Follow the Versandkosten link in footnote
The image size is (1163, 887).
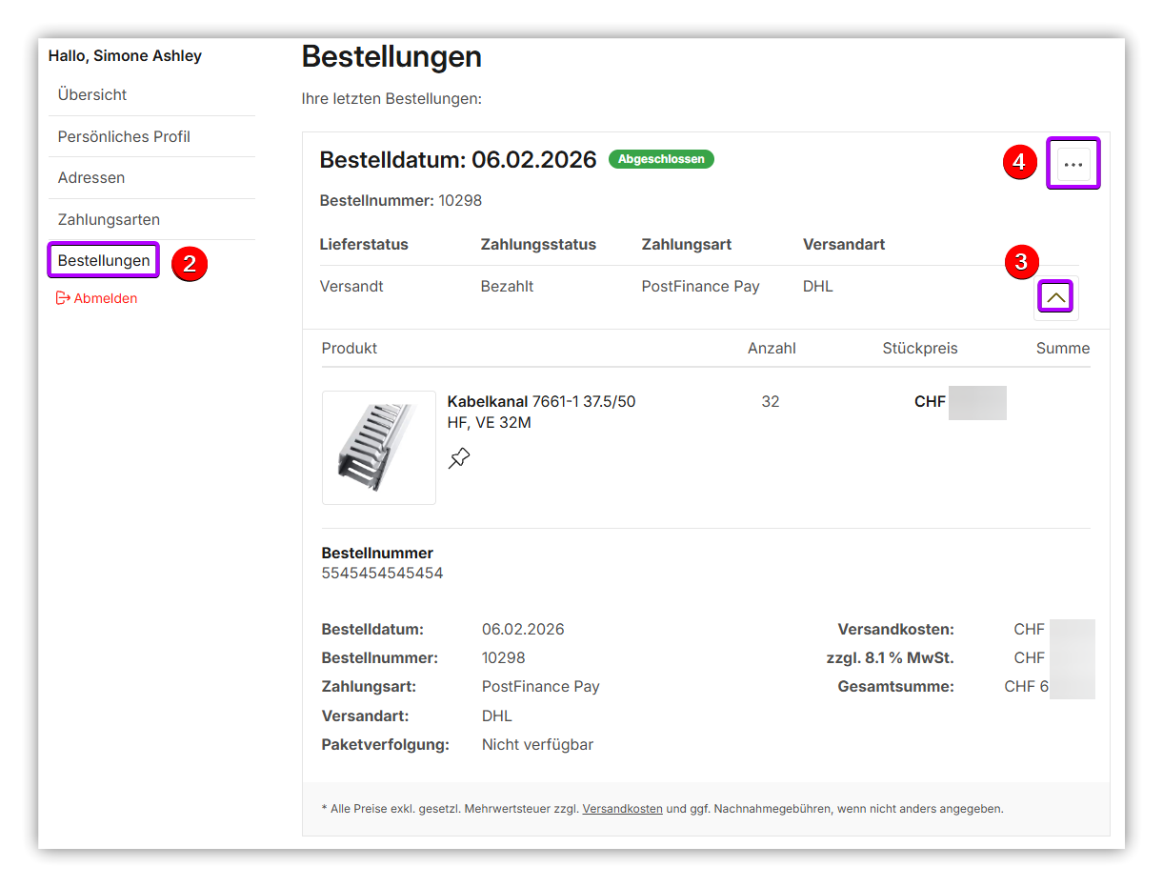tap(622, 809)
